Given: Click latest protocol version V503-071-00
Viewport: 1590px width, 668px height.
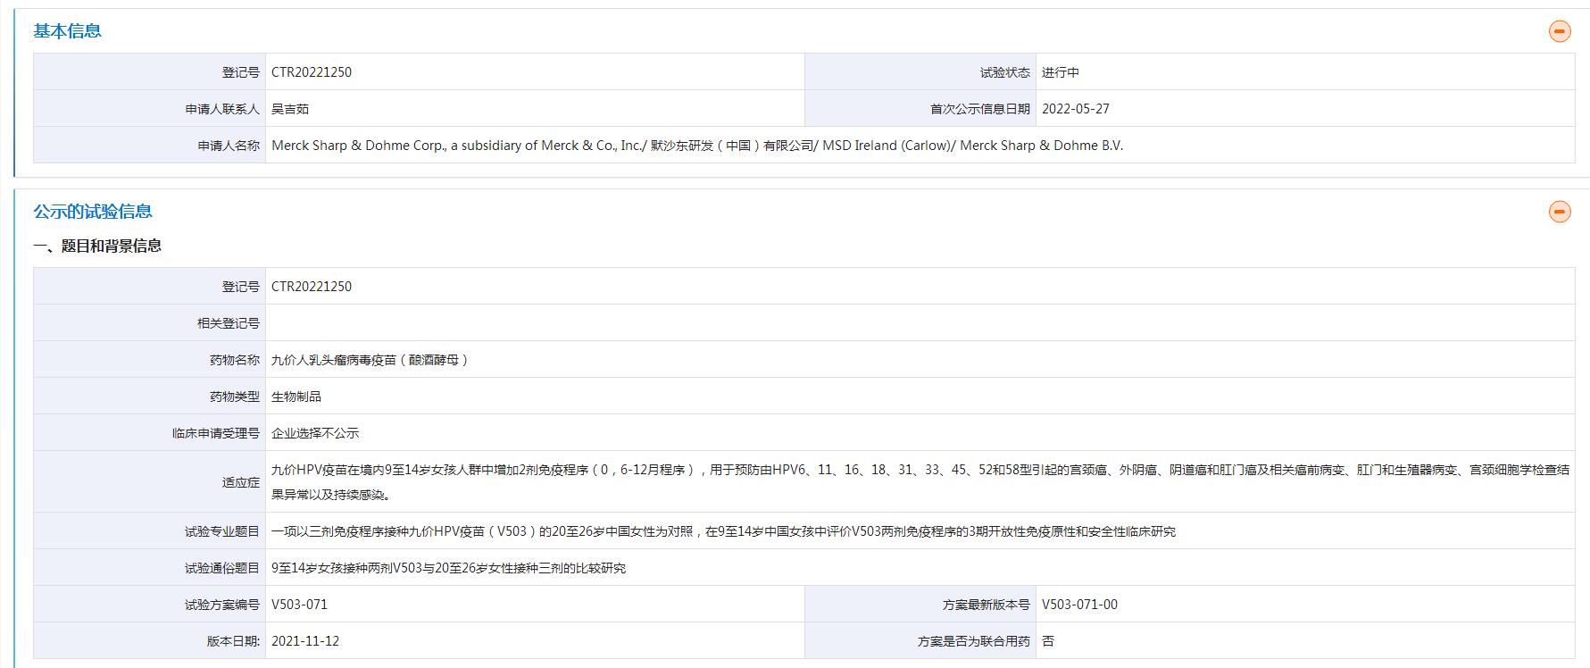Looking at the screenshot, I should (1079, 605).
